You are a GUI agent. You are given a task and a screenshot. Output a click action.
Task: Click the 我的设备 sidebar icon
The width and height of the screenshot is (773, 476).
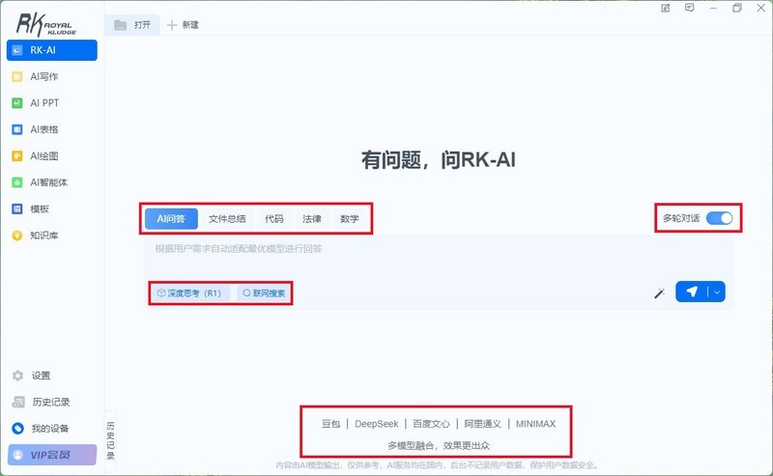[18, 429]
